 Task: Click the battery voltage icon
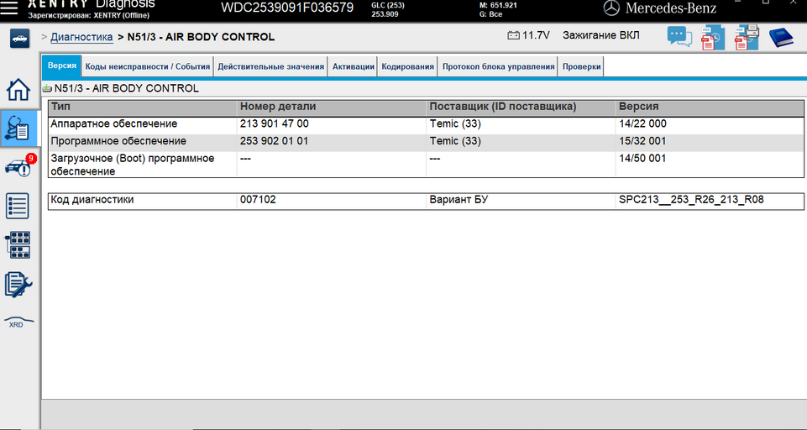point(513,35)
